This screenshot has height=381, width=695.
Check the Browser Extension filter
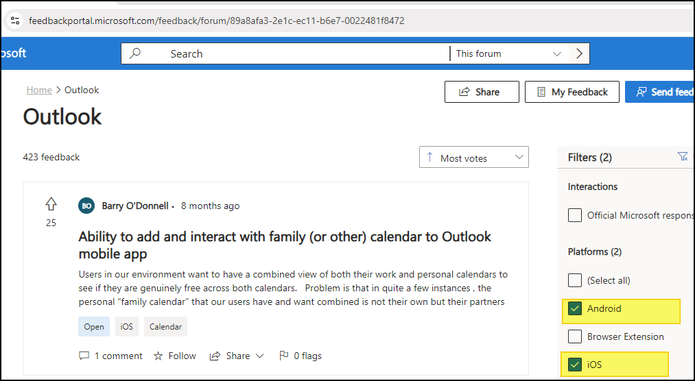(575, 336)
